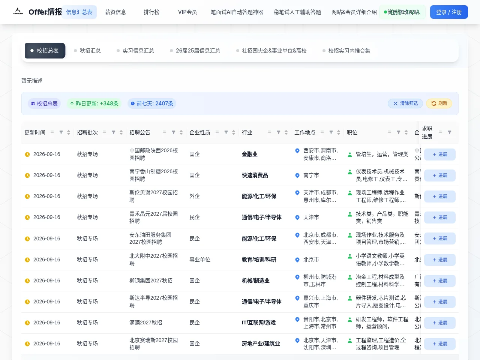
Task: Switch to 实习信息汇总 tab
Action: tap(135, 51)
